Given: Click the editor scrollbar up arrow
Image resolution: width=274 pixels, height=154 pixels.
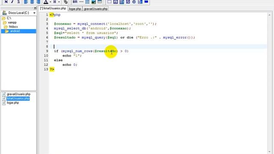Looking at the screenshot, I should coord(269,15).
